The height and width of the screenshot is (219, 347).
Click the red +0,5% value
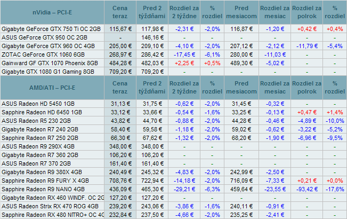pos(212,63)
